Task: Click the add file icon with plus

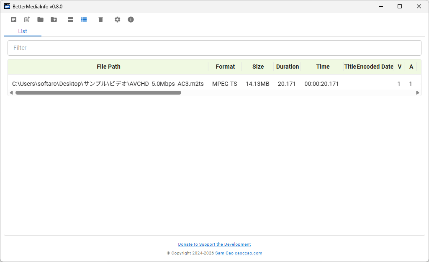Action: click(x=27, y=20)
